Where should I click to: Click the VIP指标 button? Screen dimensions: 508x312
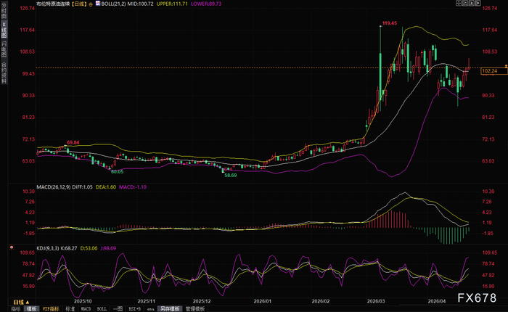pos(51,309)
